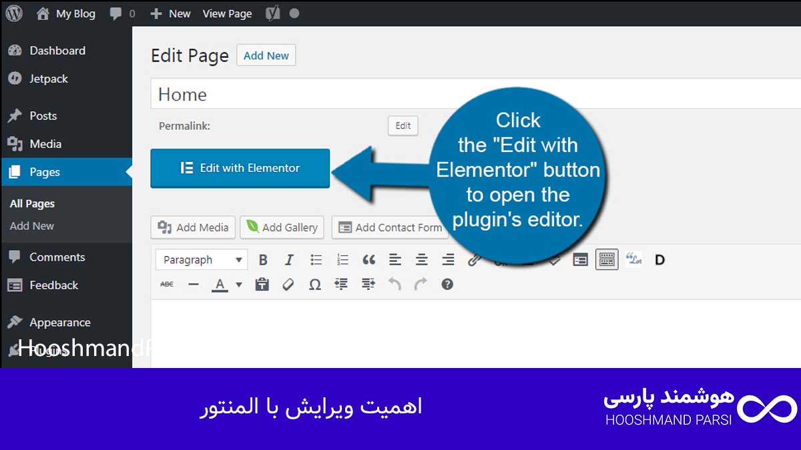This screenshot has height=450, width=801.
Task: Click the Add New button beside Edit Page
Action: (x=266, y=55)
